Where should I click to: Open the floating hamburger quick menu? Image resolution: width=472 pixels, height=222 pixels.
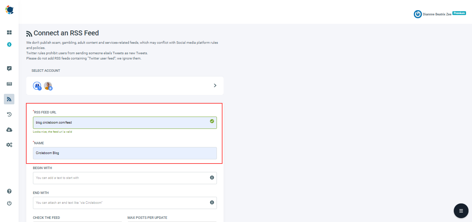pyautogui.click(x=461, y=211)
